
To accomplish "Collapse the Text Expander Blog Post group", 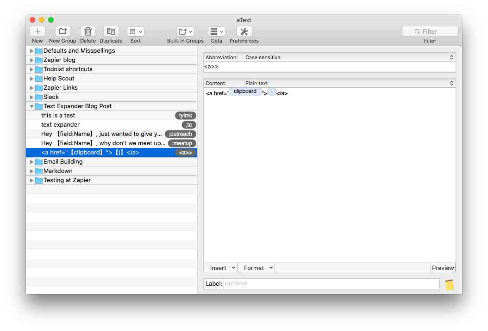I will (31, 106).
